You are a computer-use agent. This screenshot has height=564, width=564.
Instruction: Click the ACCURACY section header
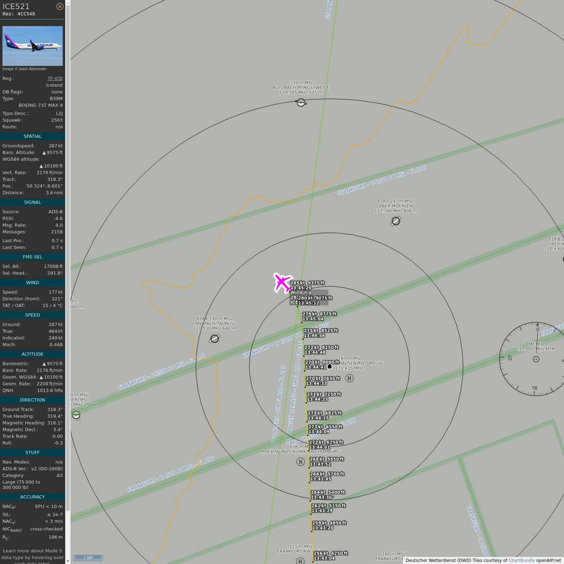(x=33, y=497)
